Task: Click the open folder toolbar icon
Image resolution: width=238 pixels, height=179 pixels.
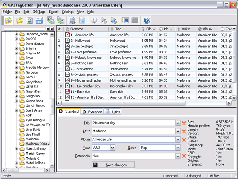Action: coord(20,20)
